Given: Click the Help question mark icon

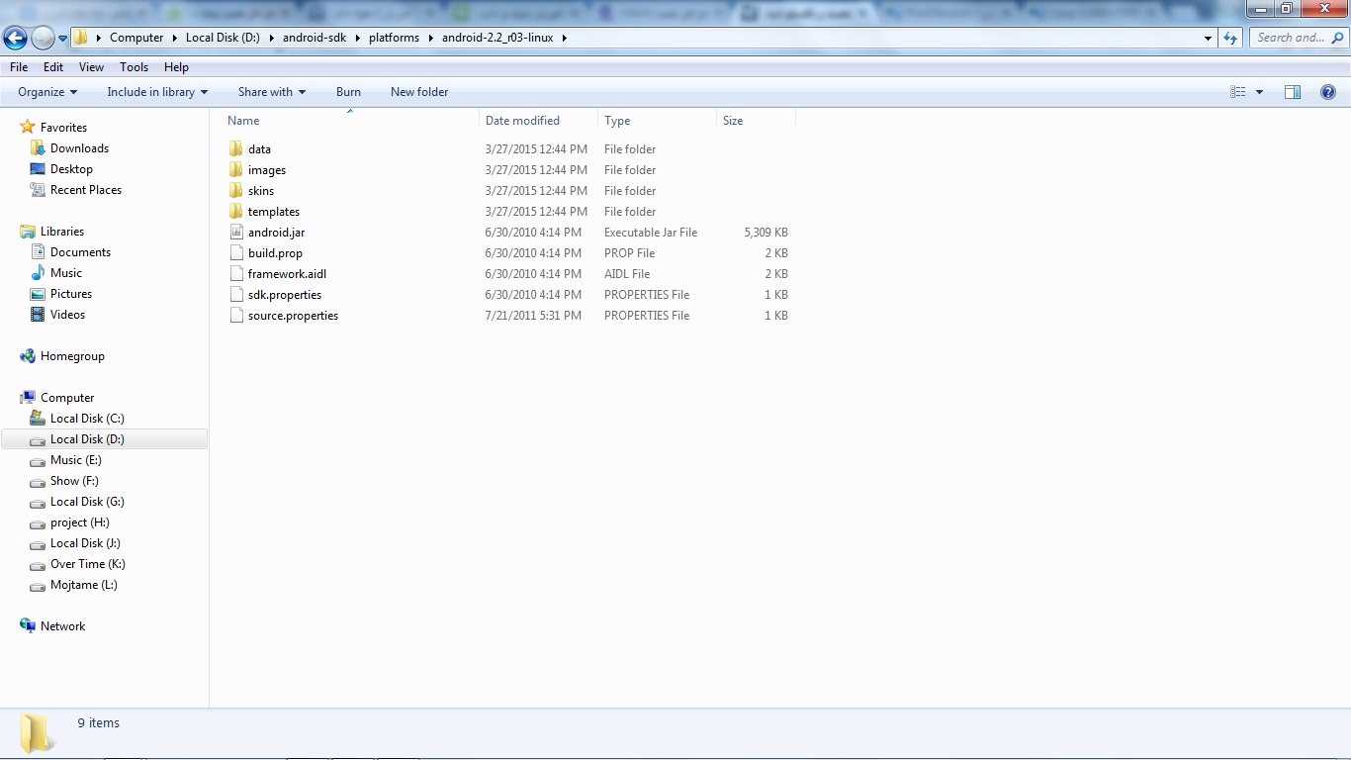Looking at the screenshot, I should point(1327,92).
